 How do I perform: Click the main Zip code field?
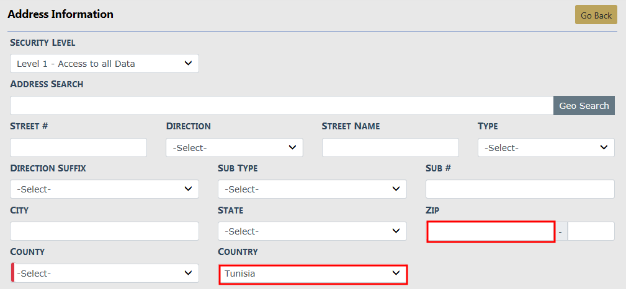pyautogui.click(x=490, y=231)
